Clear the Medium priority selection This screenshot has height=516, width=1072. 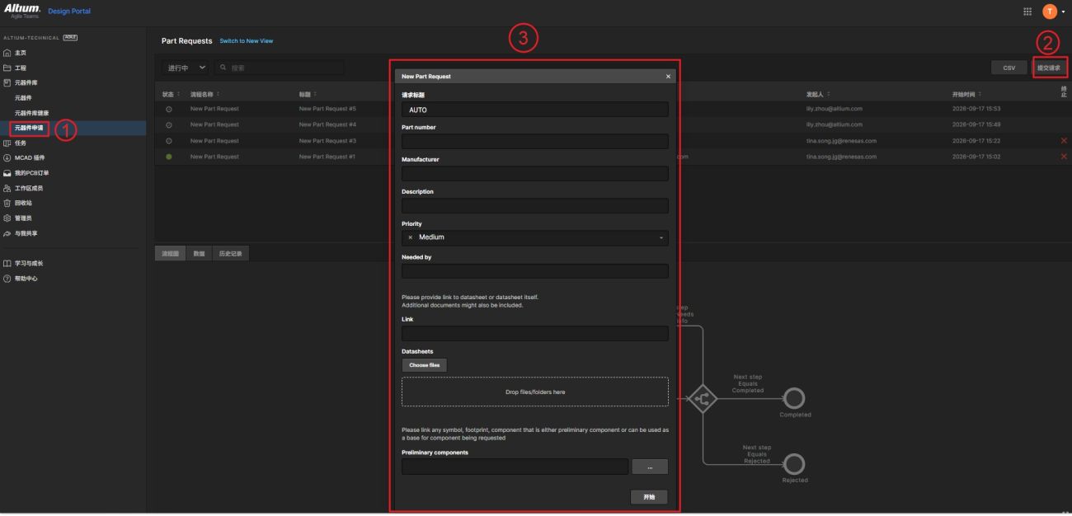click(x=411, y=237)
